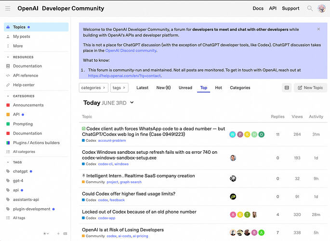Screen dimensions: 330x241
Task: Click the W avatar on first topic
Action: pyautogui.click(x=233, y=134)
